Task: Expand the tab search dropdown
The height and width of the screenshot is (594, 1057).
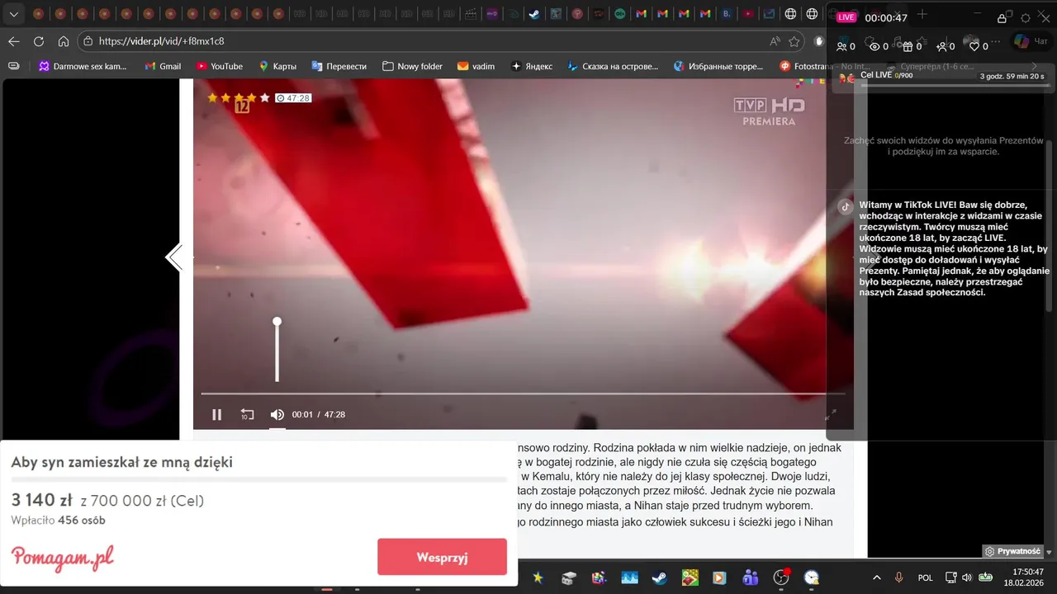Action: (13, 14)
